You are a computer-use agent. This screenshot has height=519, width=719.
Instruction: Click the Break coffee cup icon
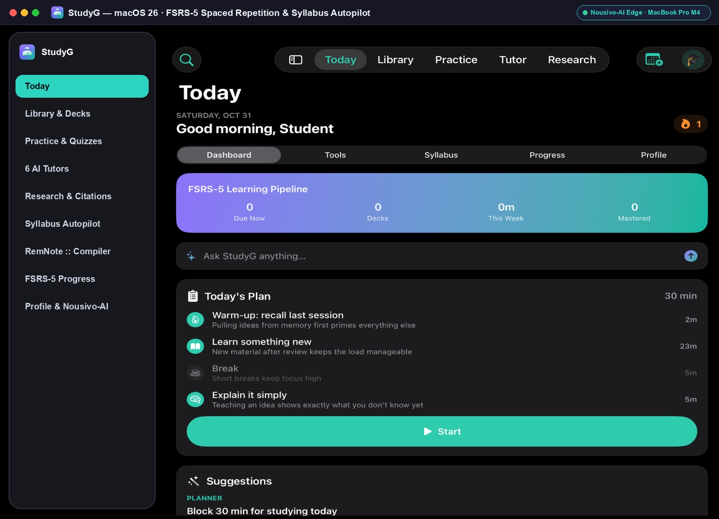(x=195, y=373)
